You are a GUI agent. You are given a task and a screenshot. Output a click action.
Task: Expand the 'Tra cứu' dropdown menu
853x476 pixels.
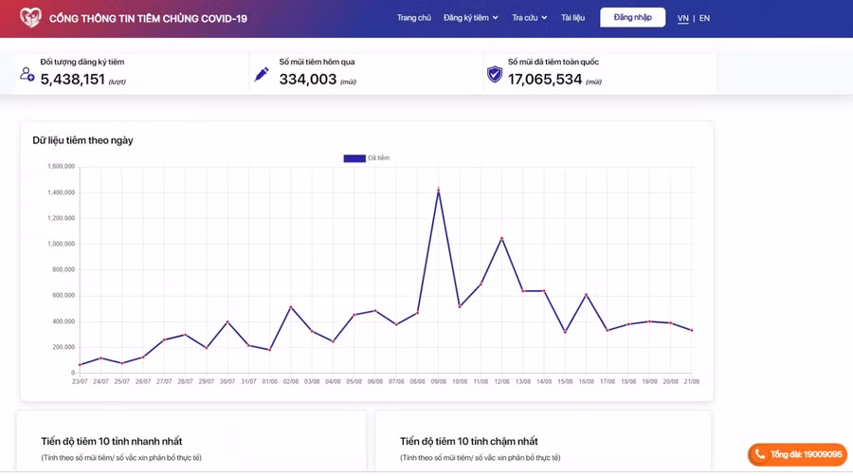click(529, 18)
